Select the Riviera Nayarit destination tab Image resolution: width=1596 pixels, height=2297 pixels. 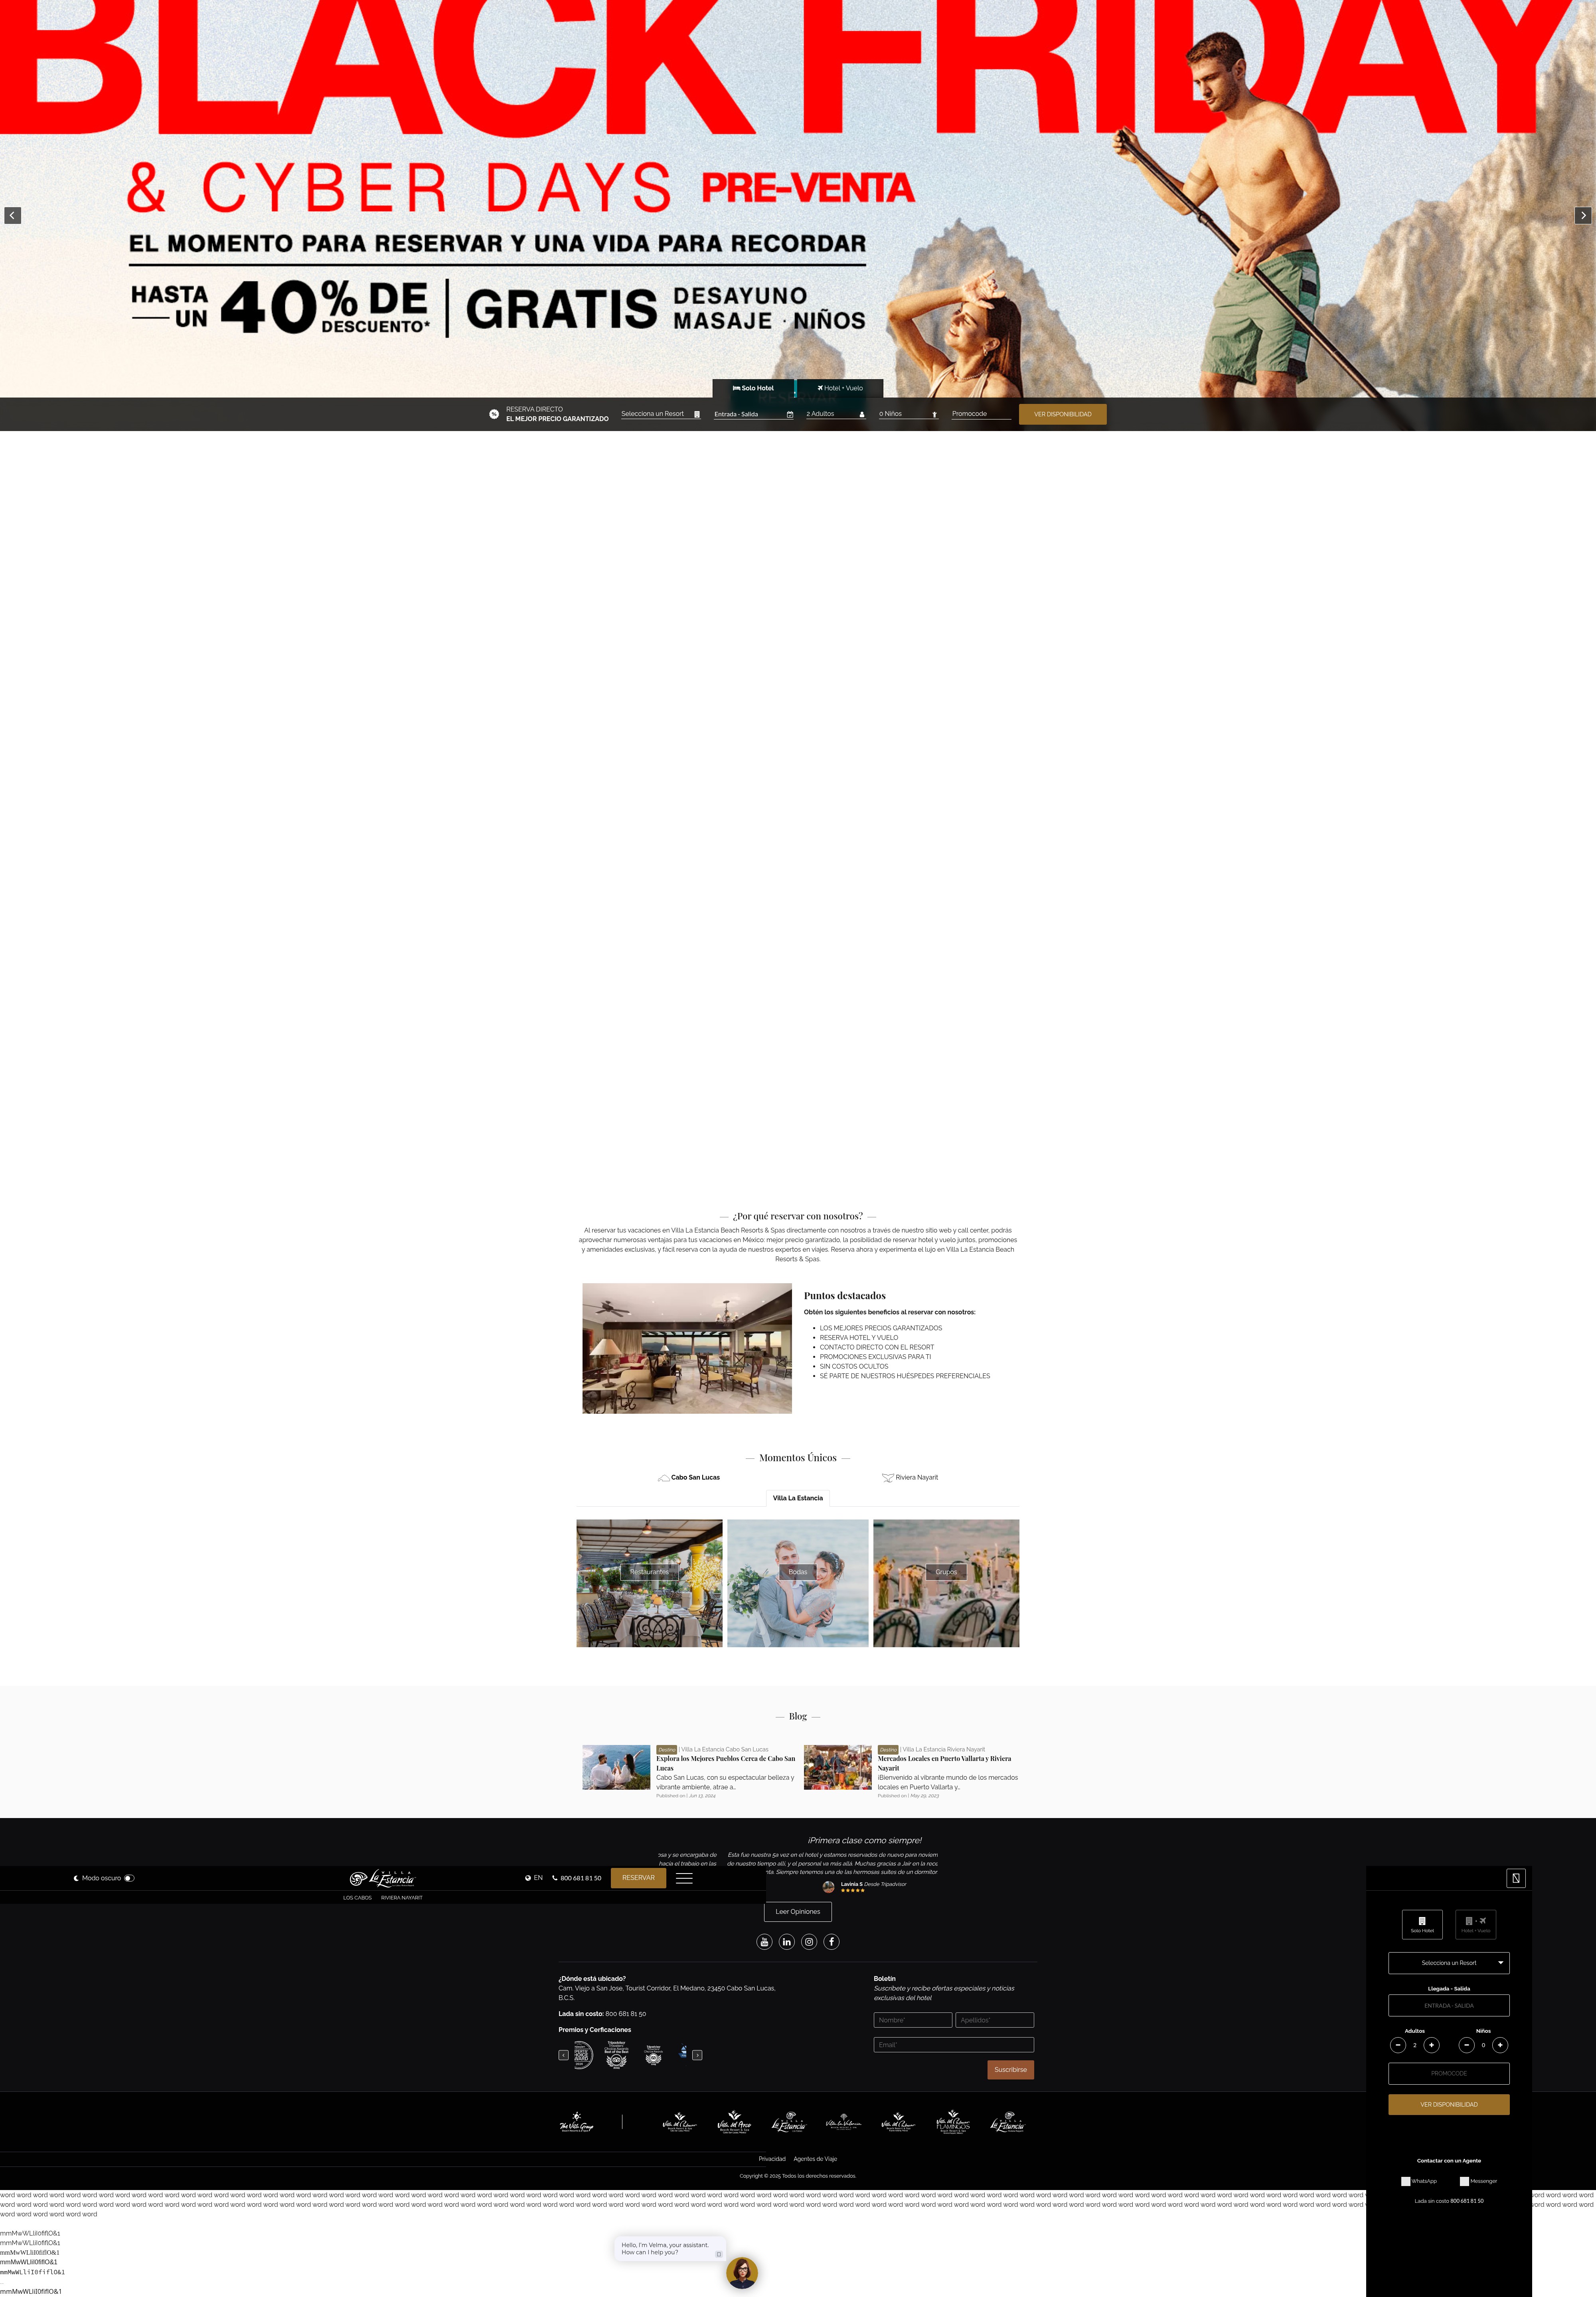point(910,1478)
